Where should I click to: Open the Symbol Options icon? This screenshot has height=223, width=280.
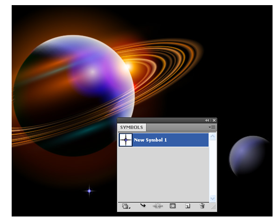173,206
